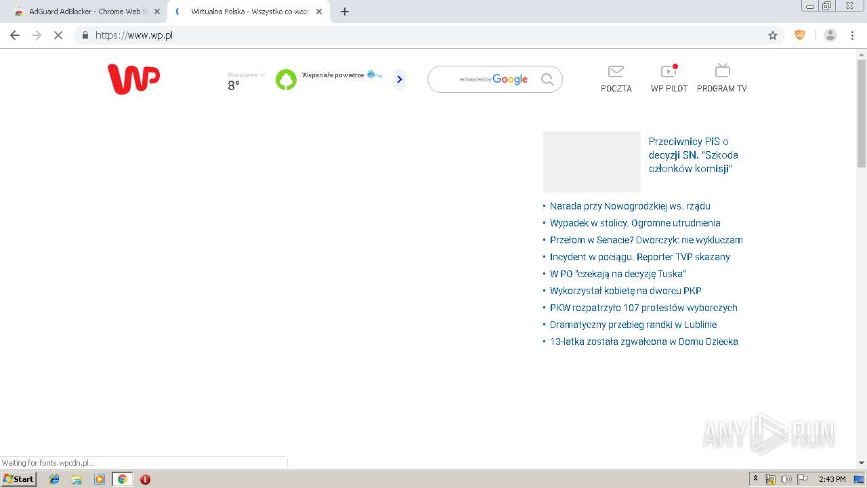The image size is (867, 488).
Task: Open Chrome three-dot menu
Action: [853, 35]
